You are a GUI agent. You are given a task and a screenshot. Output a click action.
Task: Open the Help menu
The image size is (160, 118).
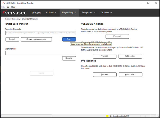coord(13,7)
